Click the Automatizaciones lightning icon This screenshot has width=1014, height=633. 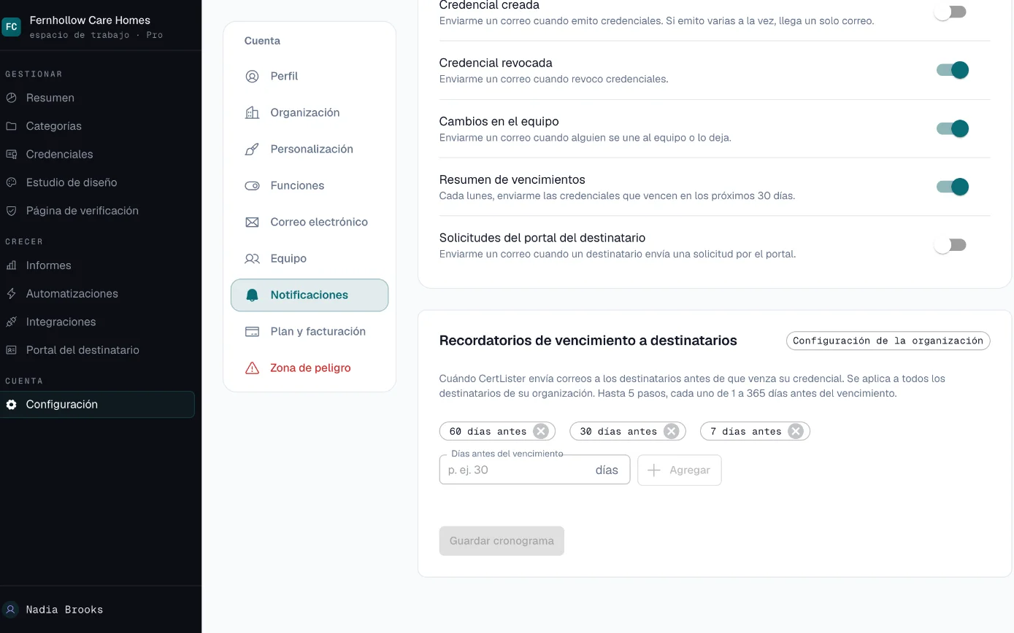tap(11, 294)
